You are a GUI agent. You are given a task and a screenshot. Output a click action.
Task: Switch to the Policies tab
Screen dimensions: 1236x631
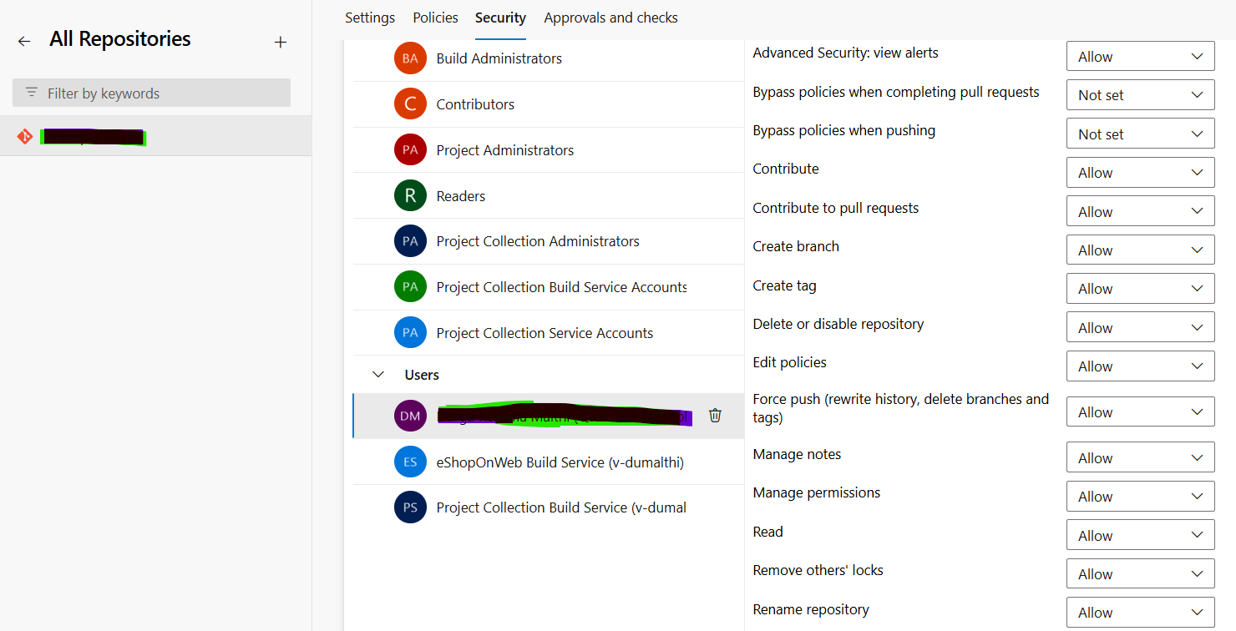click(435, 17)
